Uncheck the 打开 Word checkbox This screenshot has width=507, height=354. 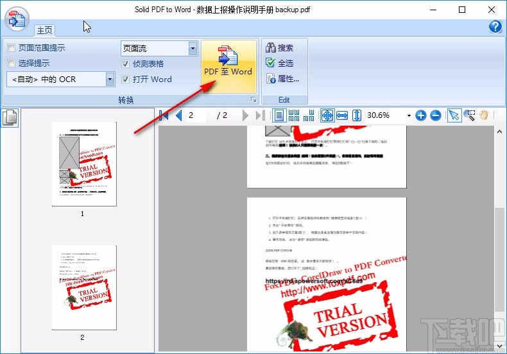tap(125, 79)
